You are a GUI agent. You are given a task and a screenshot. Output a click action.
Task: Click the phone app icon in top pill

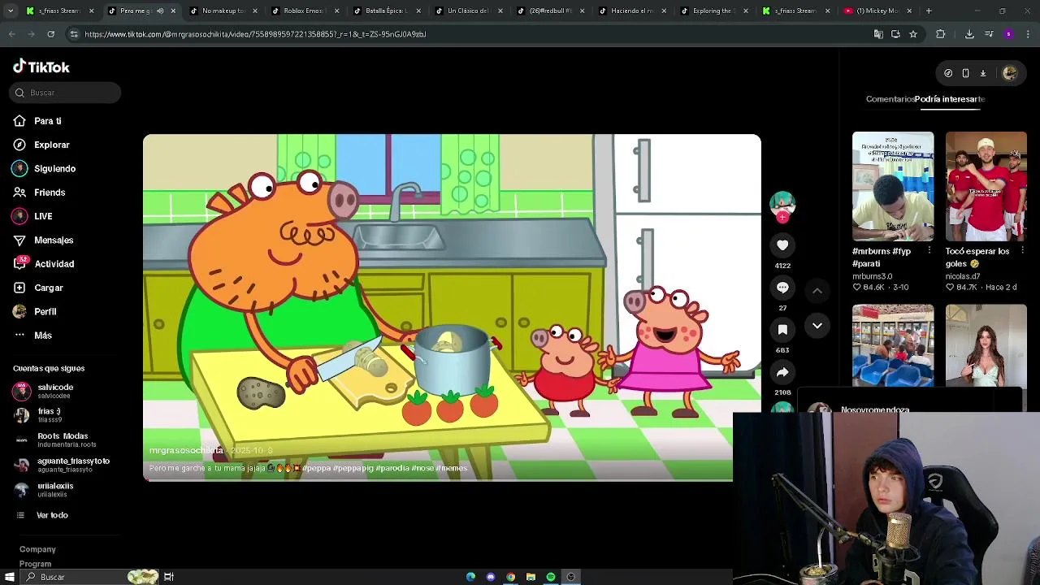[x=965, y=73]
